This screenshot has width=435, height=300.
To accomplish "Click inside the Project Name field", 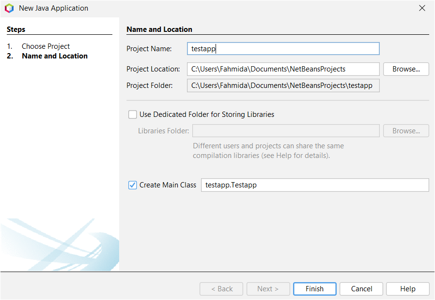I will click(283, 48).
